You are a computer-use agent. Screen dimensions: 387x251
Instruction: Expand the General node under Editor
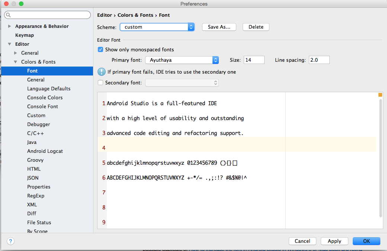[x=16, y=53]
